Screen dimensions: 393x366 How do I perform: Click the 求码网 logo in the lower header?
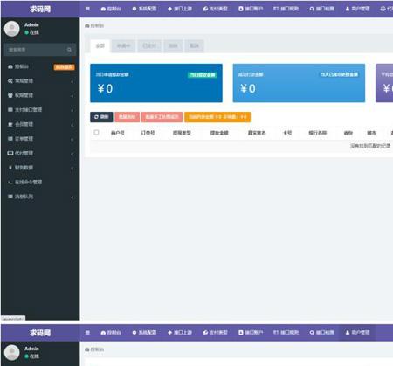coord(40,333)
